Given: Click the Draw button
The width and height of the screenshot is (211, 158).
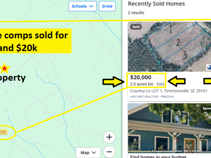Looking at the screenshot, I should [107, 6].
